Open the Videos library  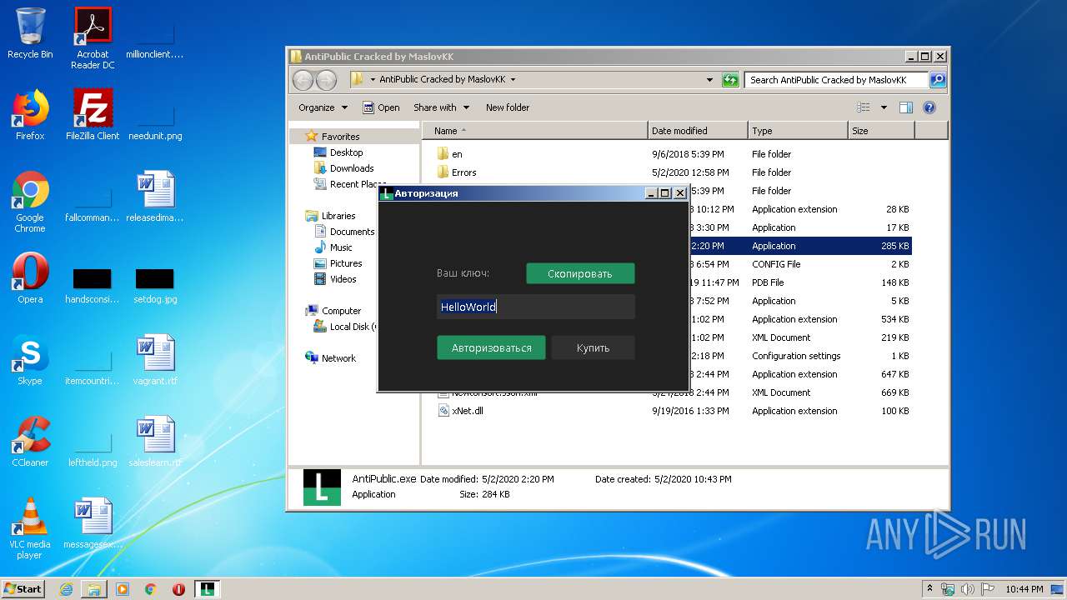[343, 279]
